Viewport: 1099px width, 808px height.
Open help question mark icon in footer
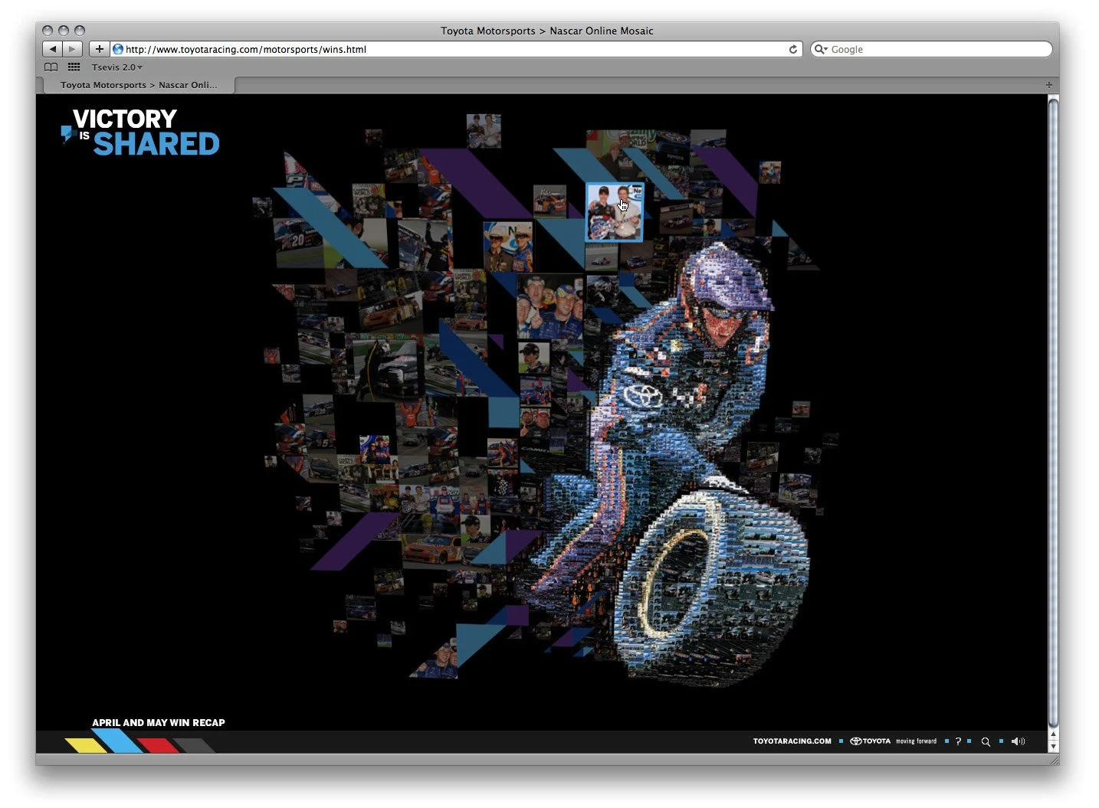pos(958,741)
